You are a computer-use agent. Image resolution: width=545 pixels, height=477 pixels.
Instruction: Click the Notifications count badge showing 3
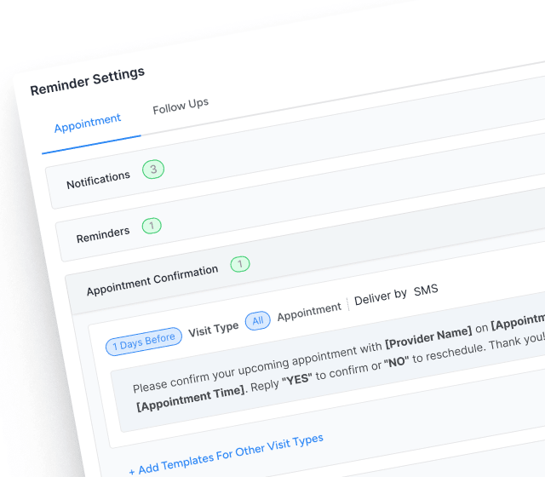153,170
